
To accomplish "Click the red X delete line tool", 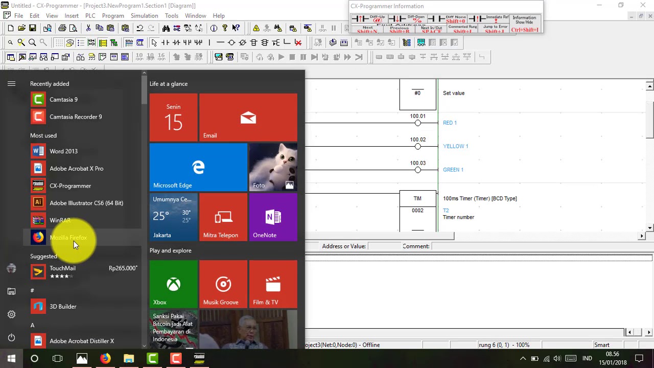I will (x=298, y=43).
